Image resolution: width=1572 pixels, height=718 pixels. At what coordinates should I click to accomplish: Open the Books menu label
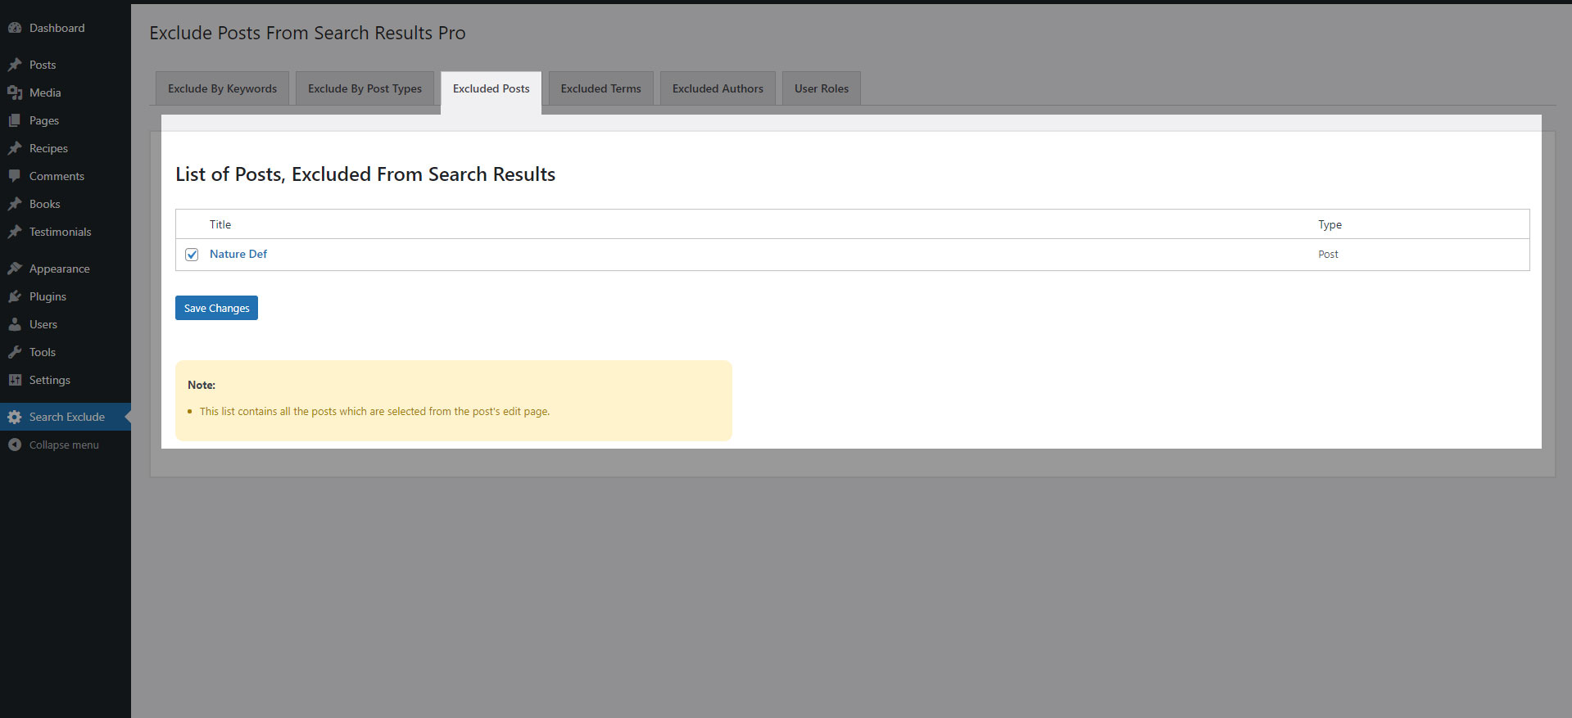coord(44,204)
